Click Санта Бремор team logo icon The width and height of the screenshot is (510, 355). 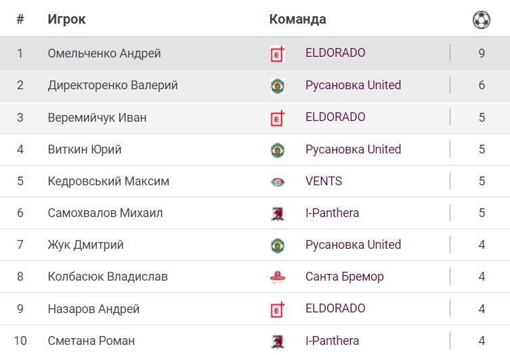[277, 277]
